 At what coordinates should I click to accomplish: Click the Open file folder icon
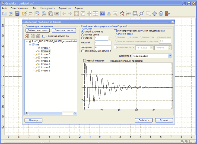[x=11, y=14]
